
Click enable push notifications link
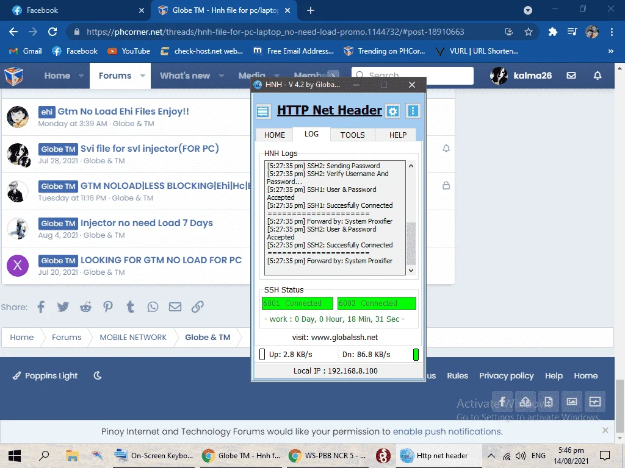(x=447, y=431)
